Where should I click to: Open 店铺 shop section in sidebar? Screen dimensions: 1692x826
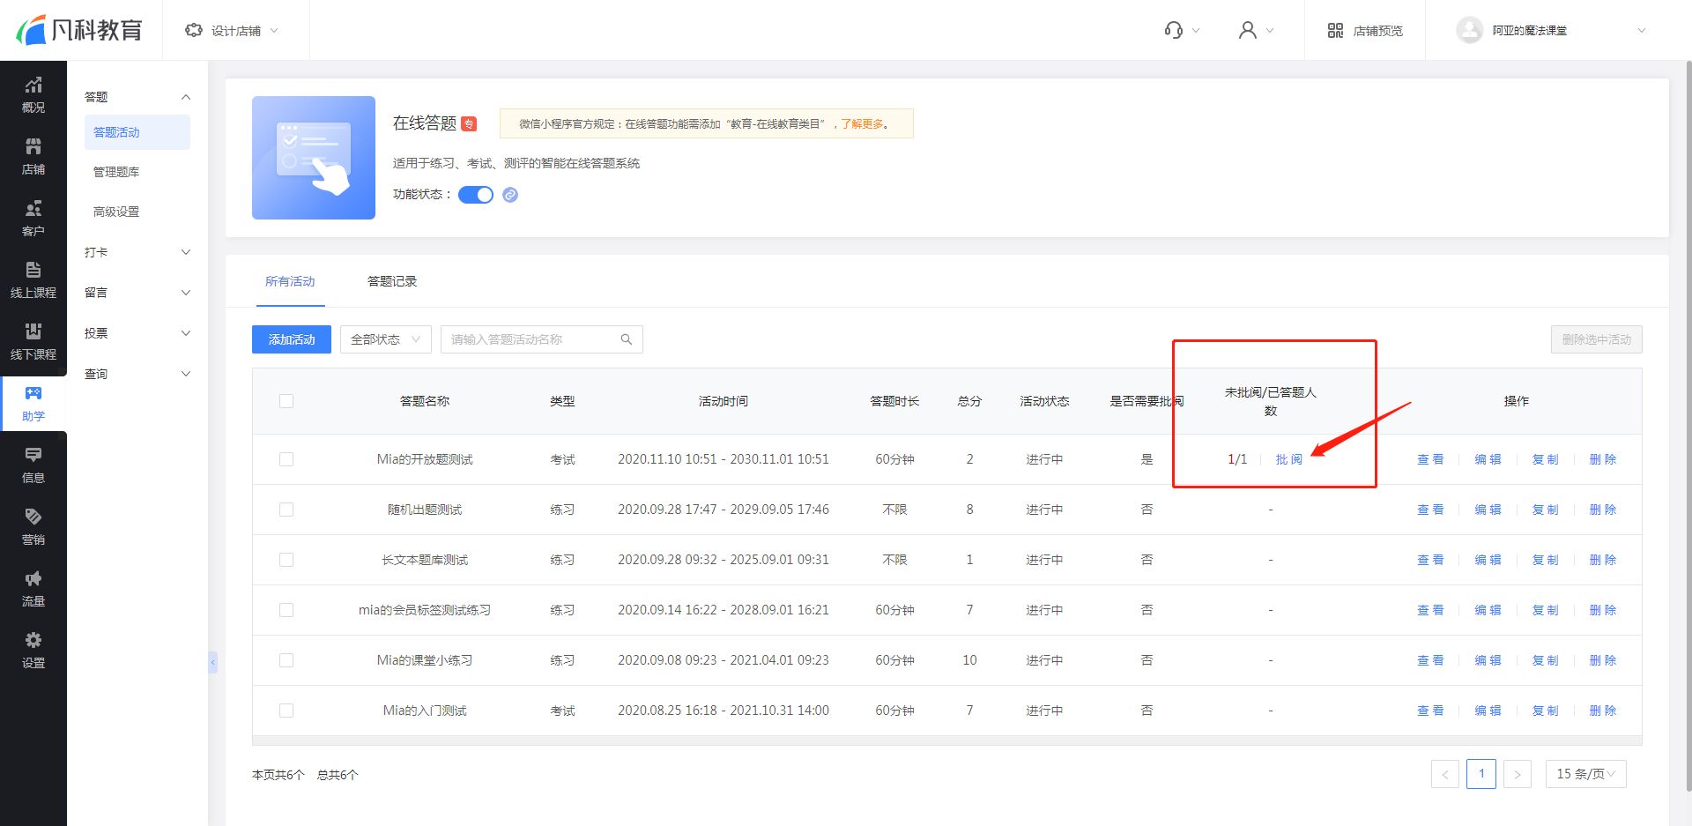point(33,157)
